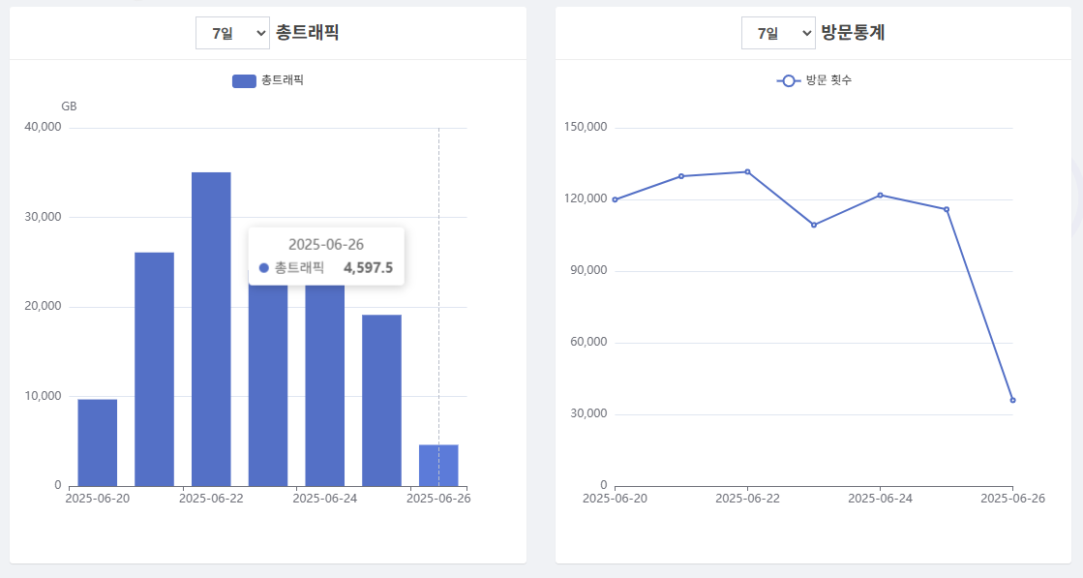Image resolution: width=1083 pixels, height=578 pixels.
Task: Click the 2025-06-24 traffic bar
Action: pyautogui.click(x=325, y=387)
